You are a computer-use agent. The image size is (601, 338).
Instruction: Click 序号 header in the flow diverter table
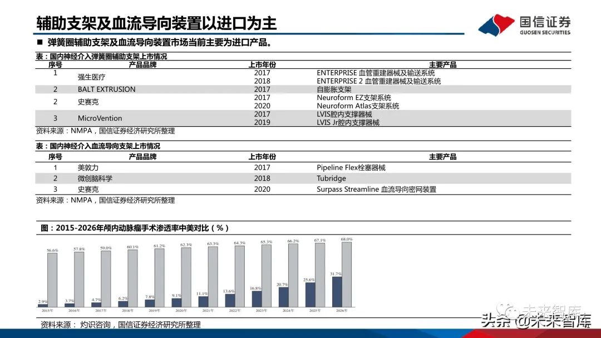[55, 157]
